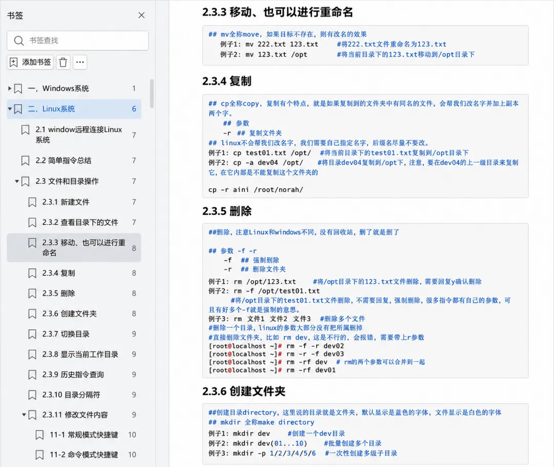Viewport: 554px width, 467px height.
Task: Go to 2.1 window远程连接Linux系统 bookmark
Action: (x=74, y=134)
